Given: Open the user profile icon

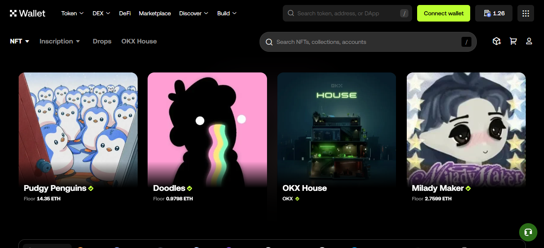Looking at the screenshot, I should (529, 41).
